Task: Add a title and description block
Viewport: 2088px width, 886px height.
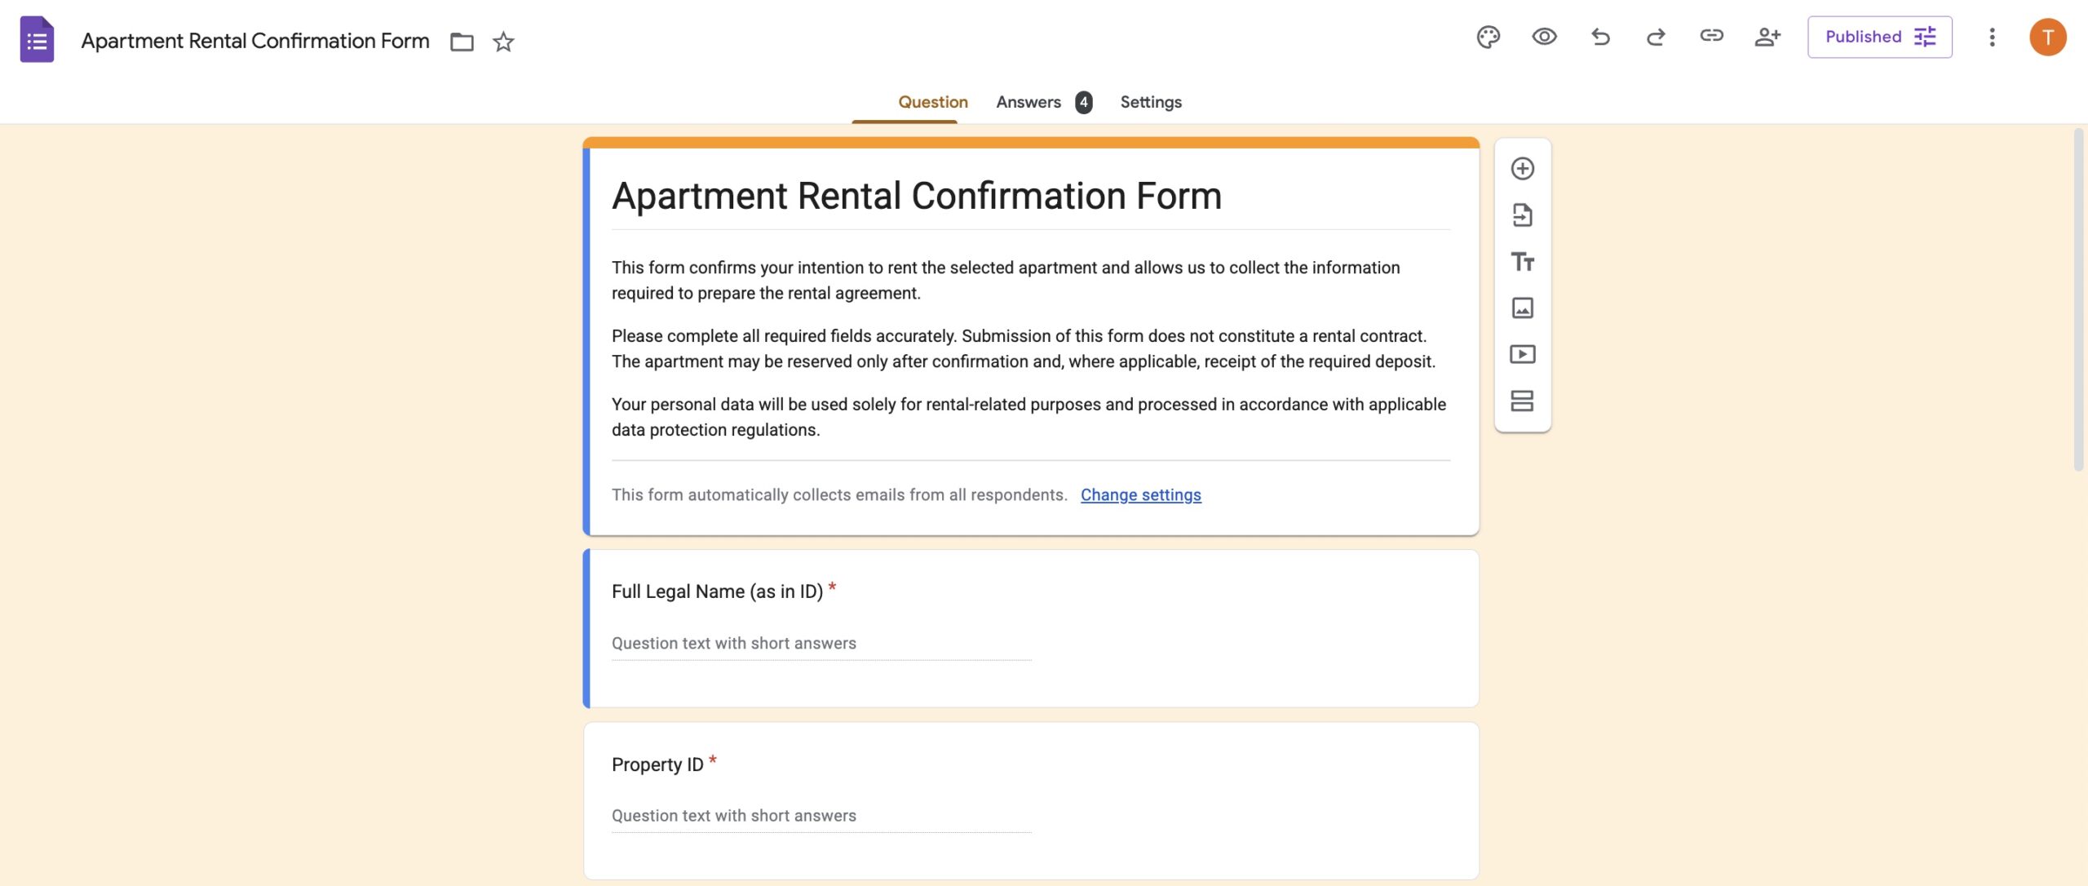Action: [1522, 262]
